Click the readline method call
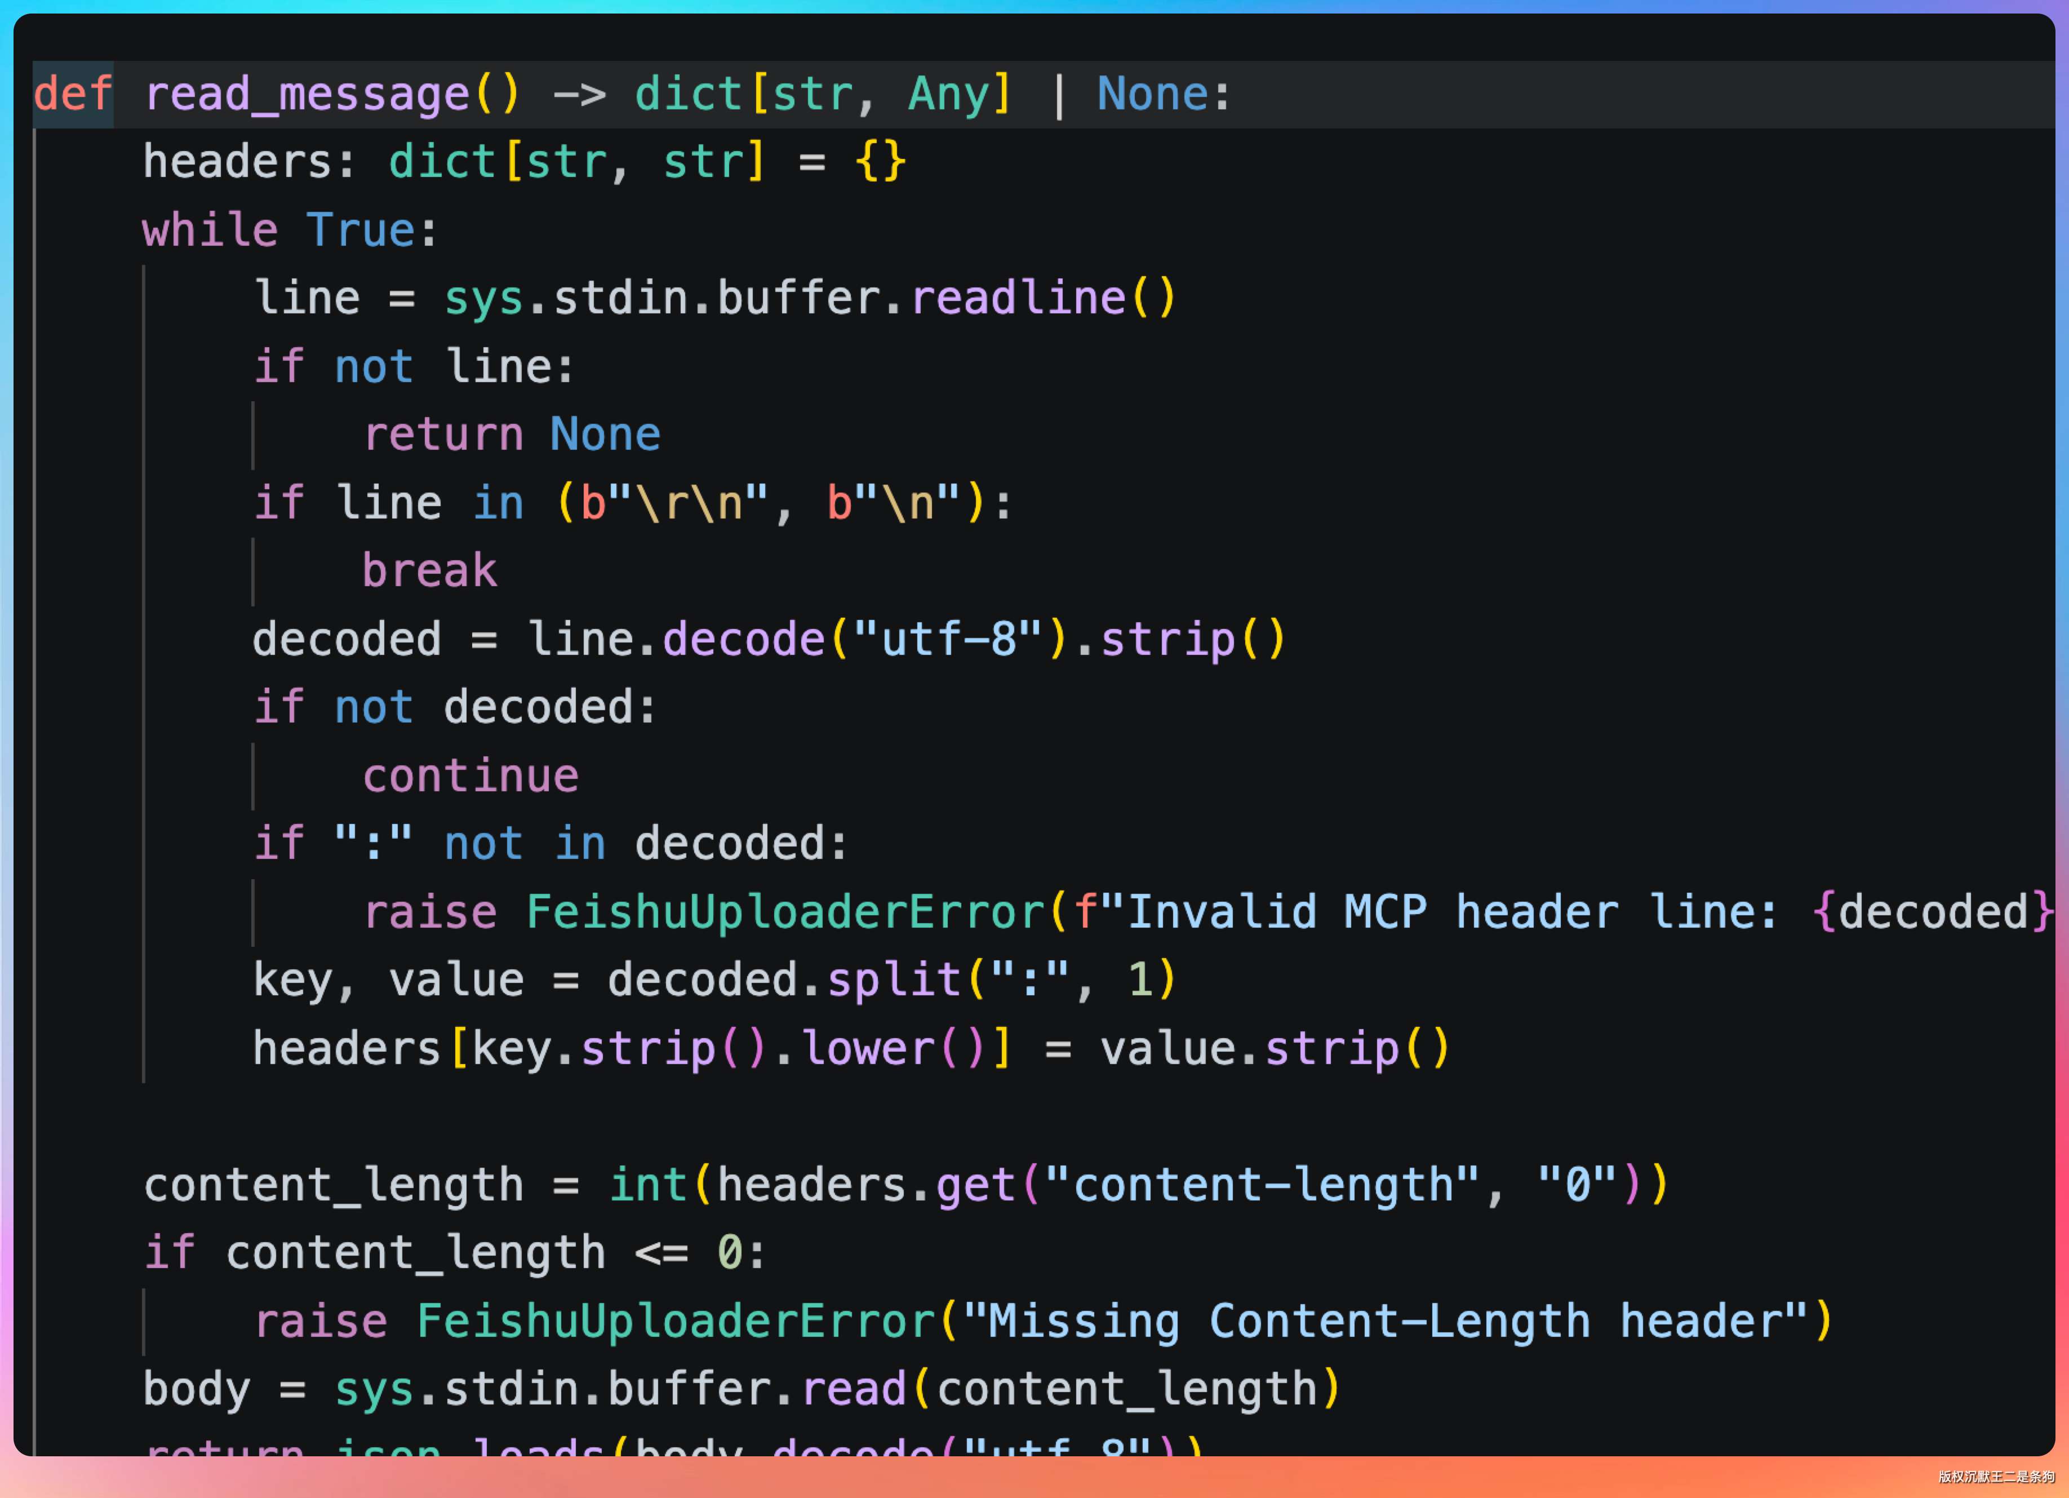The height and width of the screenshot is (1498, 2069). 1018,298
